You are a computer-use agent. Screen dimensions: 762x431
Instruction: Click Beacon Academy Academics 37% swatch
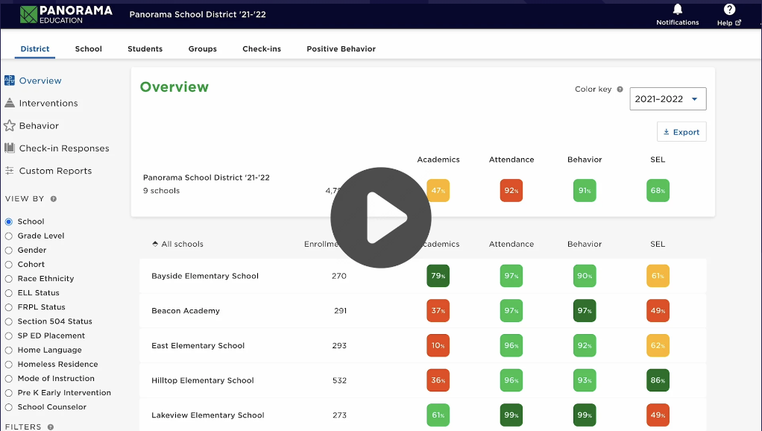(438, 311)
